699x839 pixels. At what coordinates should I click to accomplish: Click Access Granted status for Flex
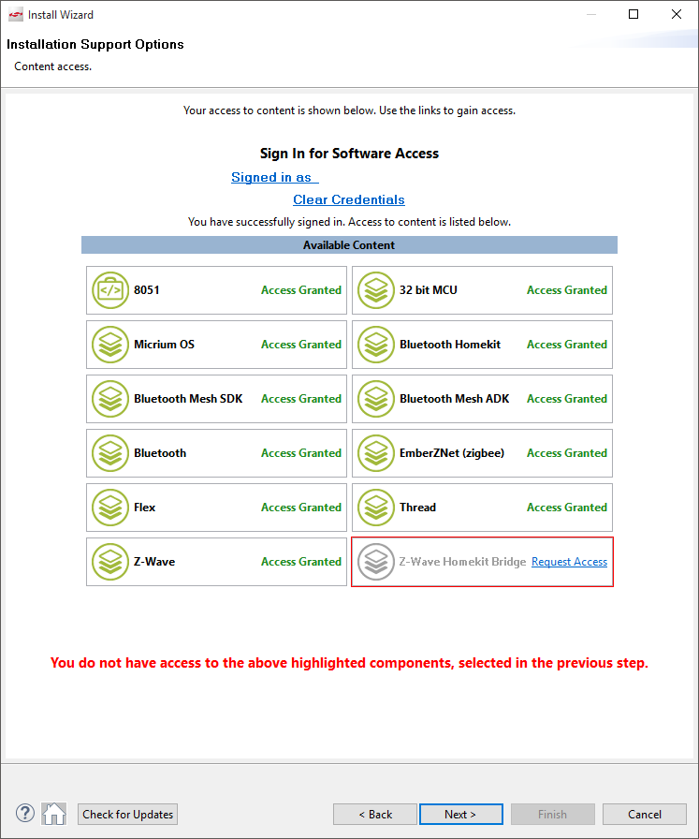pos(301,508)
